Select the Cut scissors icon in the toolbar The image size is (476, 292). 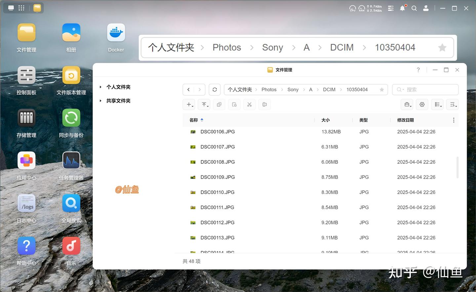click(x=249, y=104)
